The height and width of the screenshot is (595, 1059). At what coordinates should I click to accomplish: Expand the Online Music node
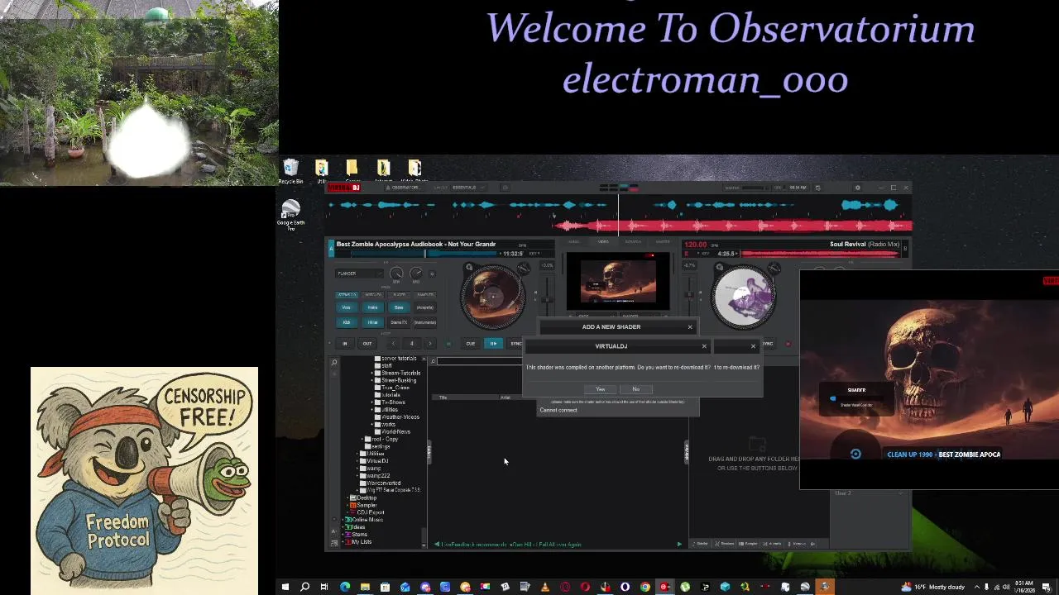[x=345, y=520]
